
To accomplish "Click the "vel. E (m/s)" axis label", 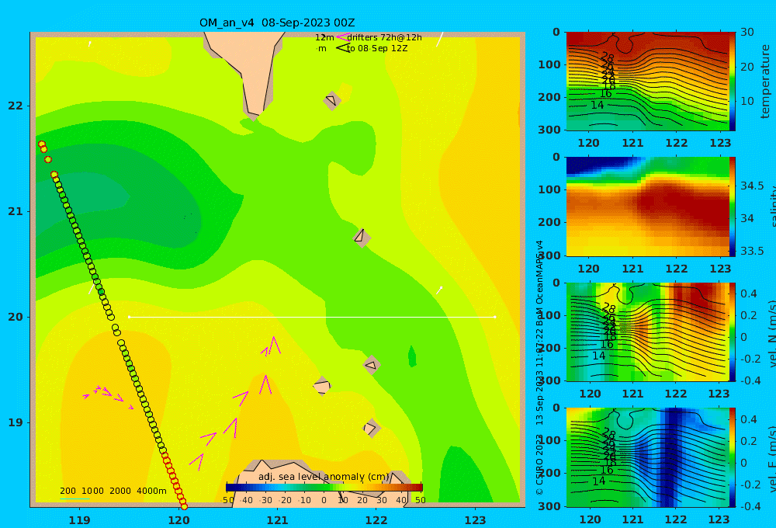I will coord(771,457).
